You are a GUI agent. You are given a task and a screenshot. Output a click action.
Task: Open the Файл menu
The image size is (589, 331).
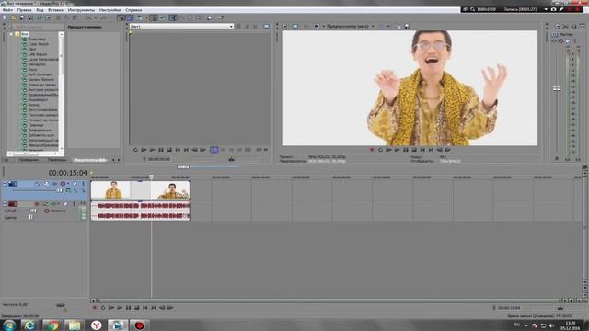click(x=7, y=10)
